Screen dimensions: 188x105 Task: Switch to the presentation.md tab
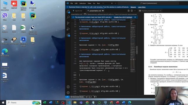pos(95,11)
